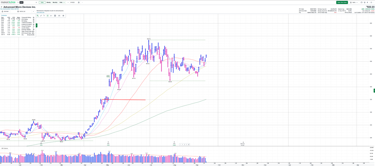Screen dimensions: 375x166
Task: Switch to the Daily chart tab
Action: (42, 3)
